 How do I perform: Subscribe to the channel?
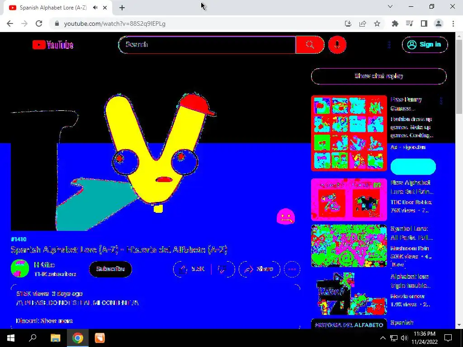click(110, 269)
